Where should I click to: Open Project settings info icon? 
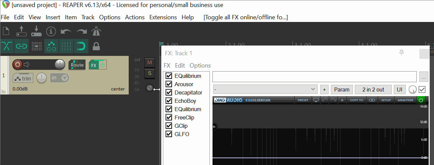tap(51, 31)
